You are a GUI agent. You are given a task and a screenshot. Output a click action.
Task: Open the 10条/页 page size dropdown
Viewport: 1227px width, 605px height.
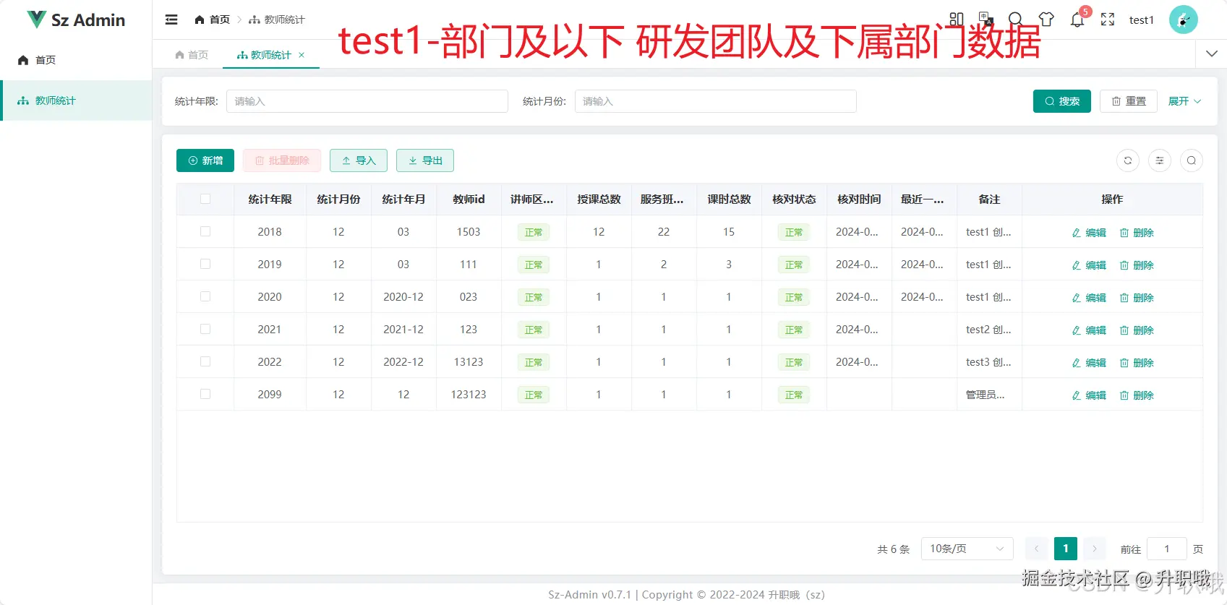pos(967,549)
